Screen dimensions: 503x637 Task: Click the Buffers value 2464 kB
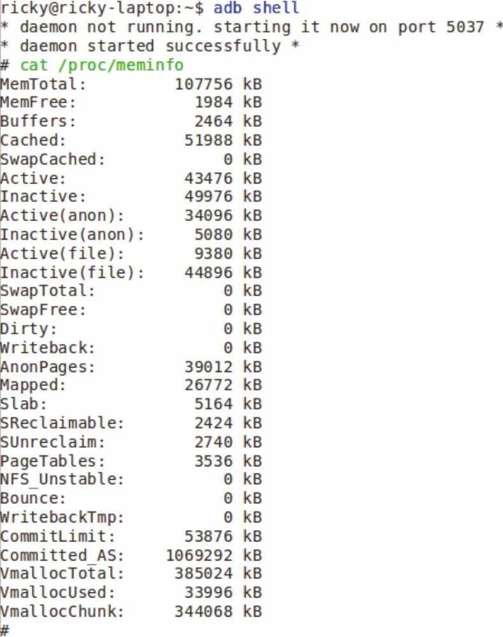[228, 121]
